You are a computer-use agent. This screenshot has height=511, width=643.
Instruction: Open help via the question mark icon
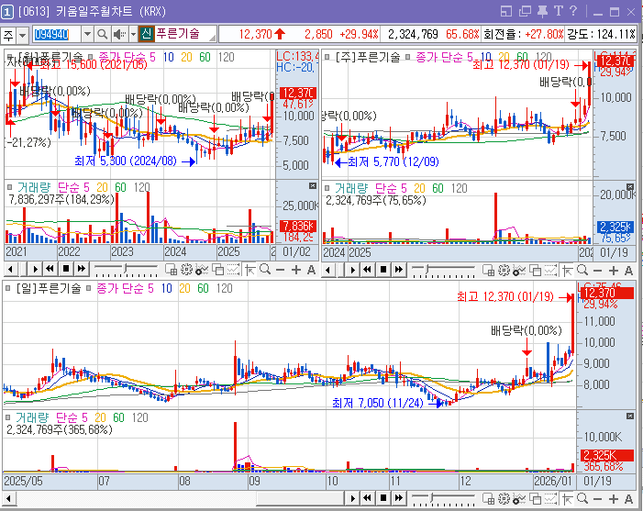(573, 11)
